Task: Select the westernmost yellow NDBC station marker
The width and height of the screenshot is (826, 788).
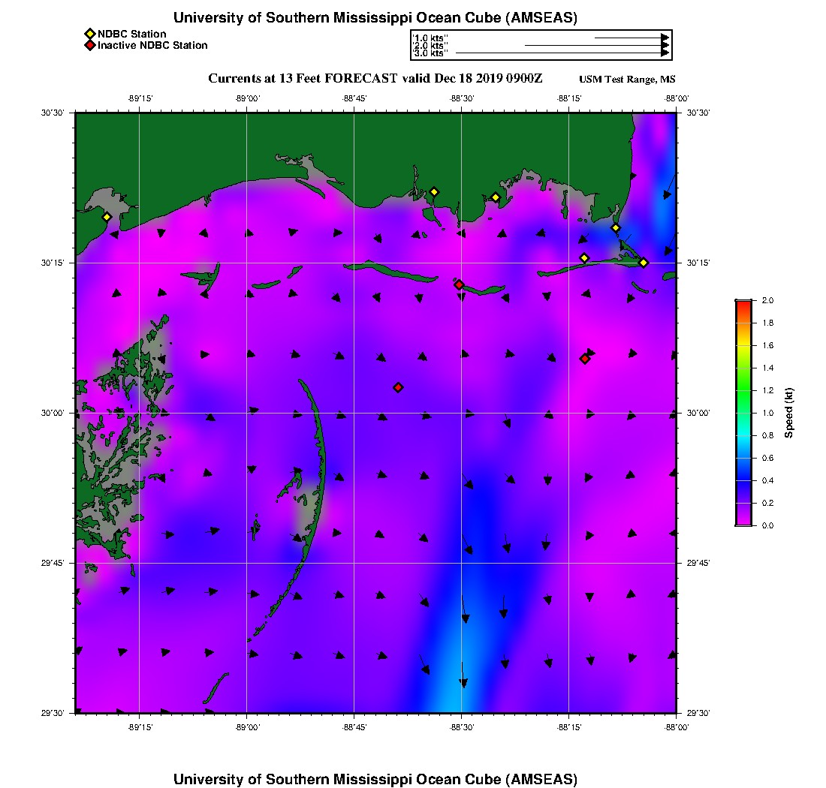Action: pyautogui.click(x=107, y=217)
